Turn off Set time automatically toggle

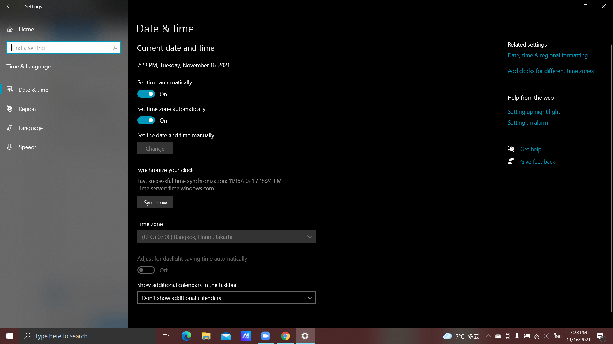[x=146, y=94]
